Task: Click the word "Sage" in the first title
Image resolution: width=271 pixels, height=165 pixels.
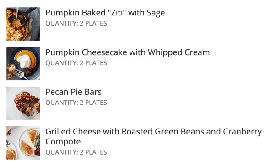Action: pos(156,13)
